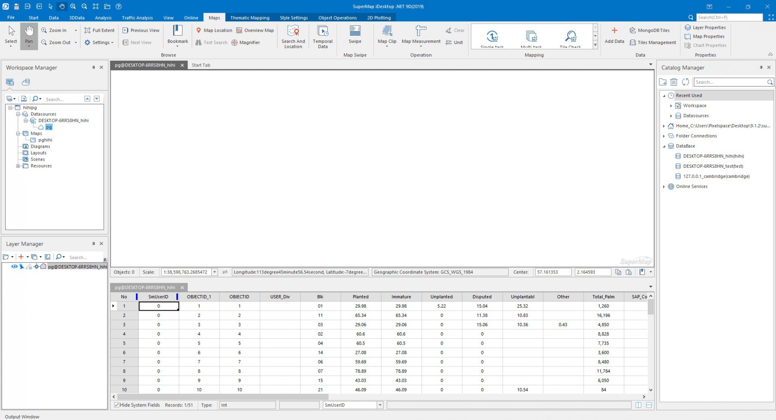This screenshot has width=776, height=420.
Task: Enable the Magnifier tool
Action: coord(245,42)
